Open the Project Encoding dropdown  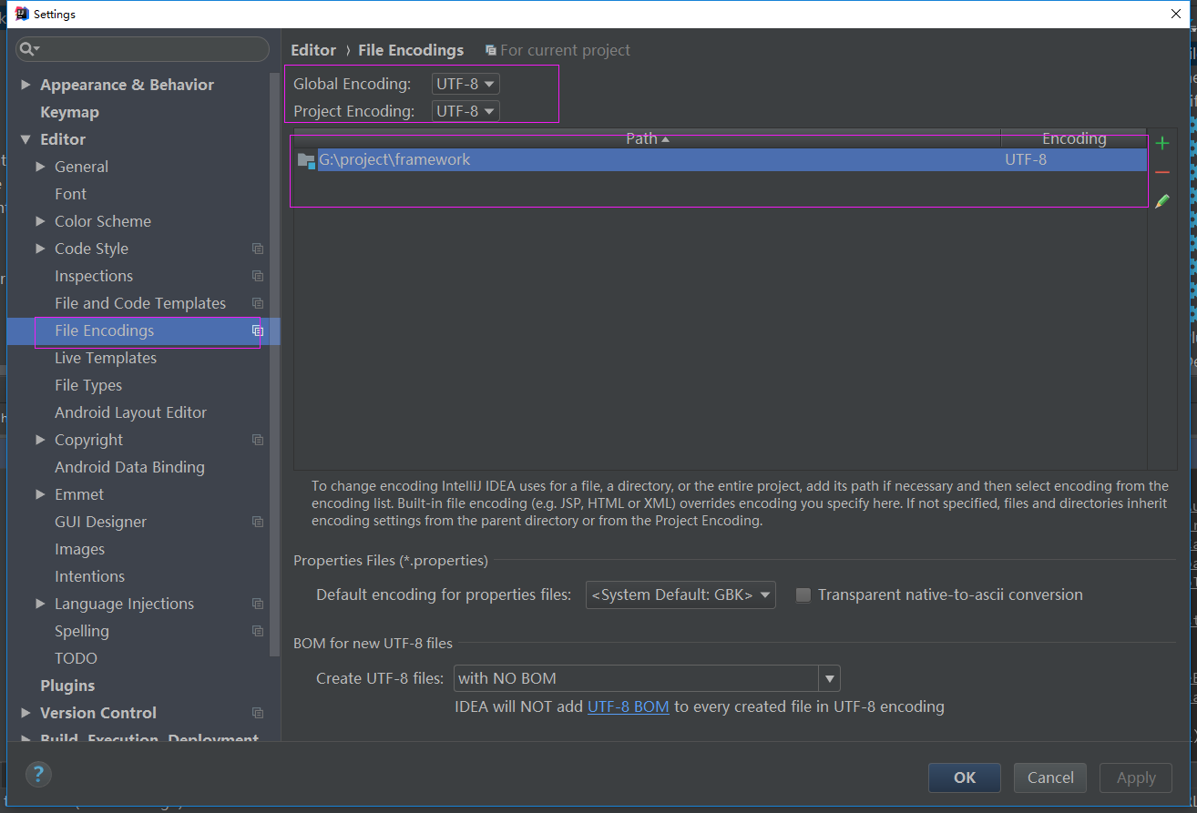click(x=465, y=111)
